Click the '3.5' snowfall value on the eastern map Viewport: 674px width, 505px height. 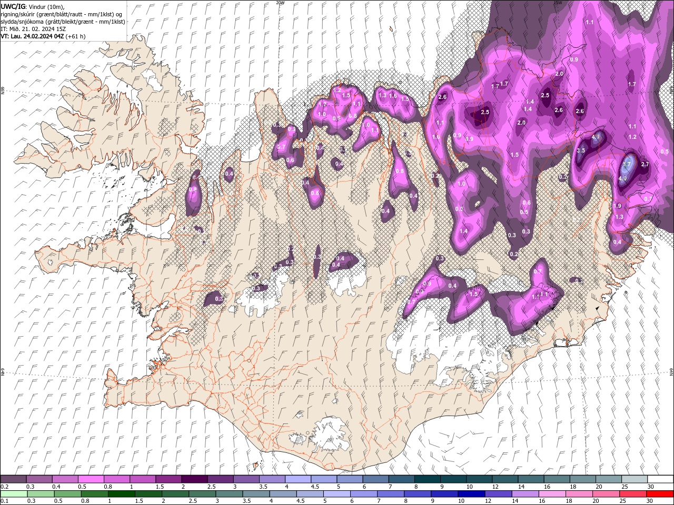(x=581, y=150)
